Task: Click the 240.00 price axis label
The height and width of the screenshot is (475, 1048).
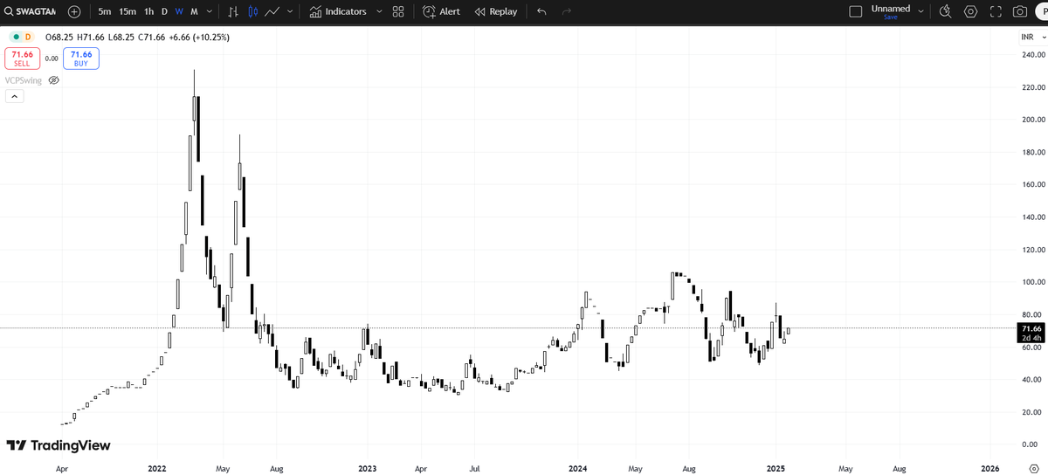Action: click(1033, 55)
